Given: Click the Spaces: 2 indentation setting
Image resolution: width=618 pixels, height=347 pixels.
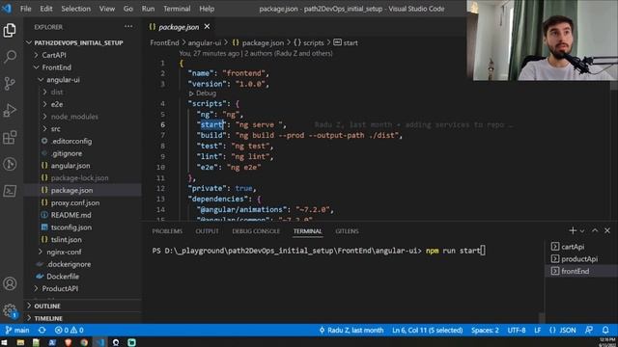Looking at the screenshot, I should (485, 330).
